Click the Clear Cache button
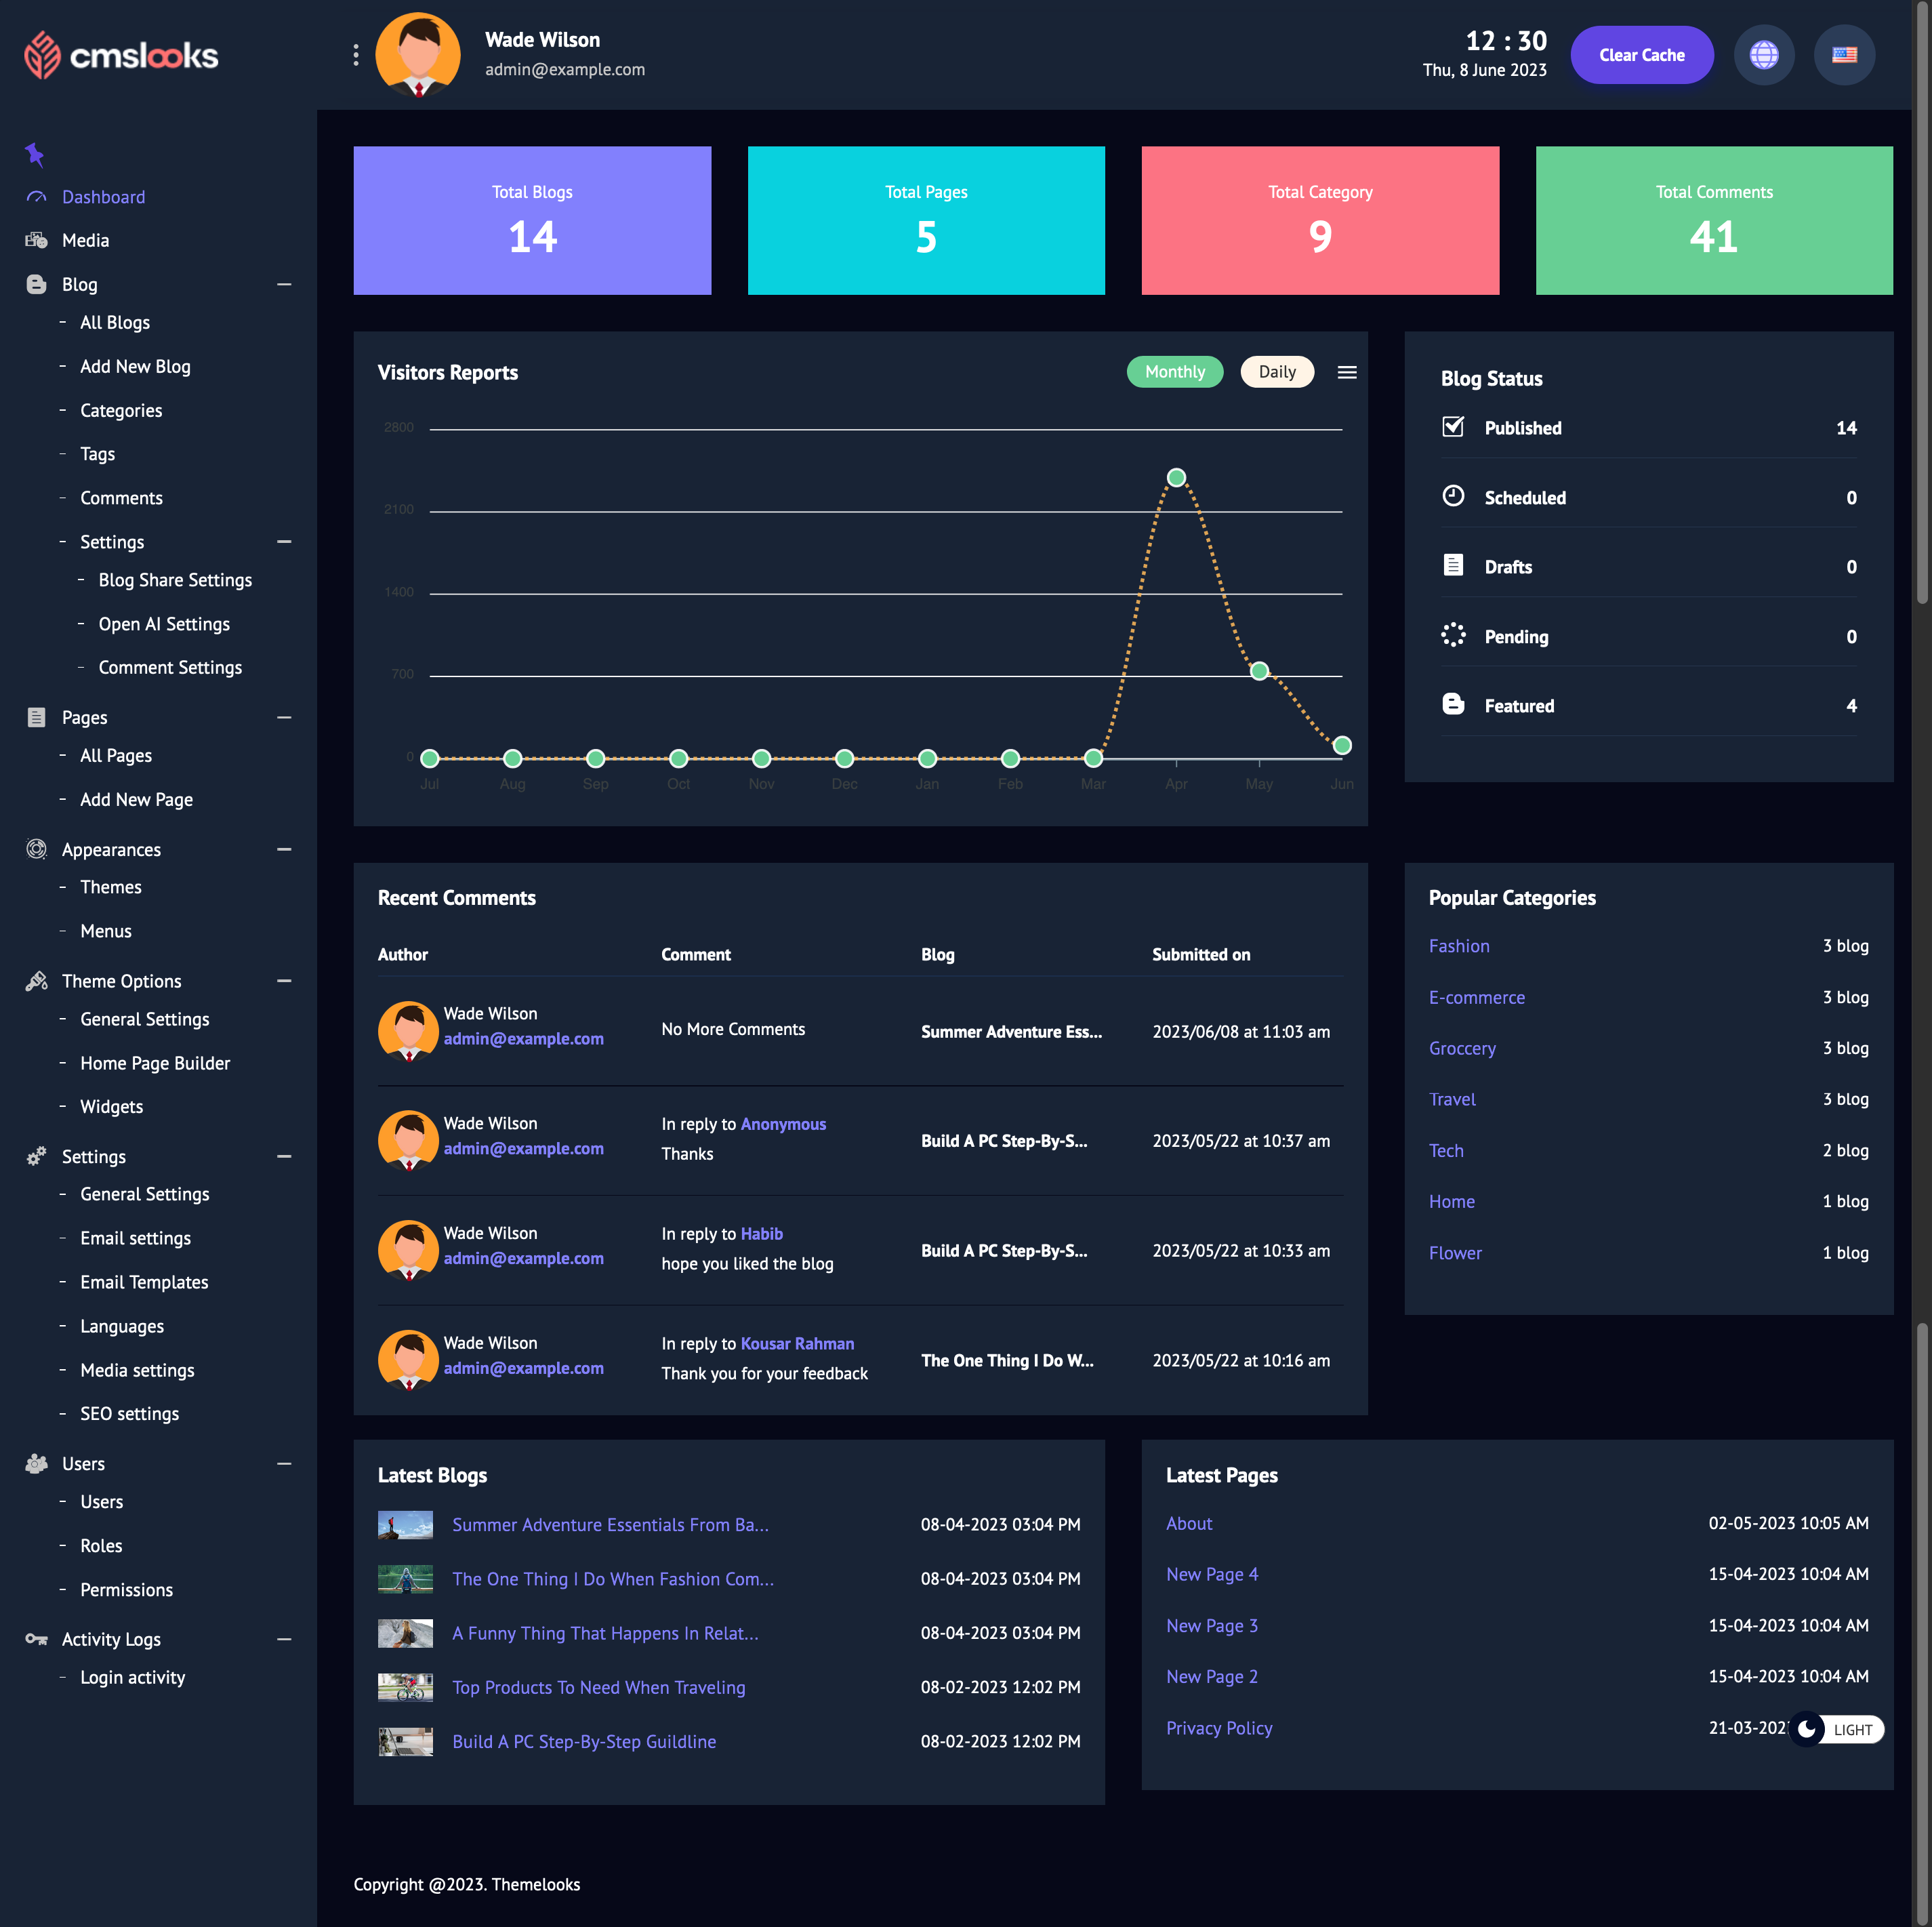Screen dimensions: 1932x1927 coord(1641,55)
